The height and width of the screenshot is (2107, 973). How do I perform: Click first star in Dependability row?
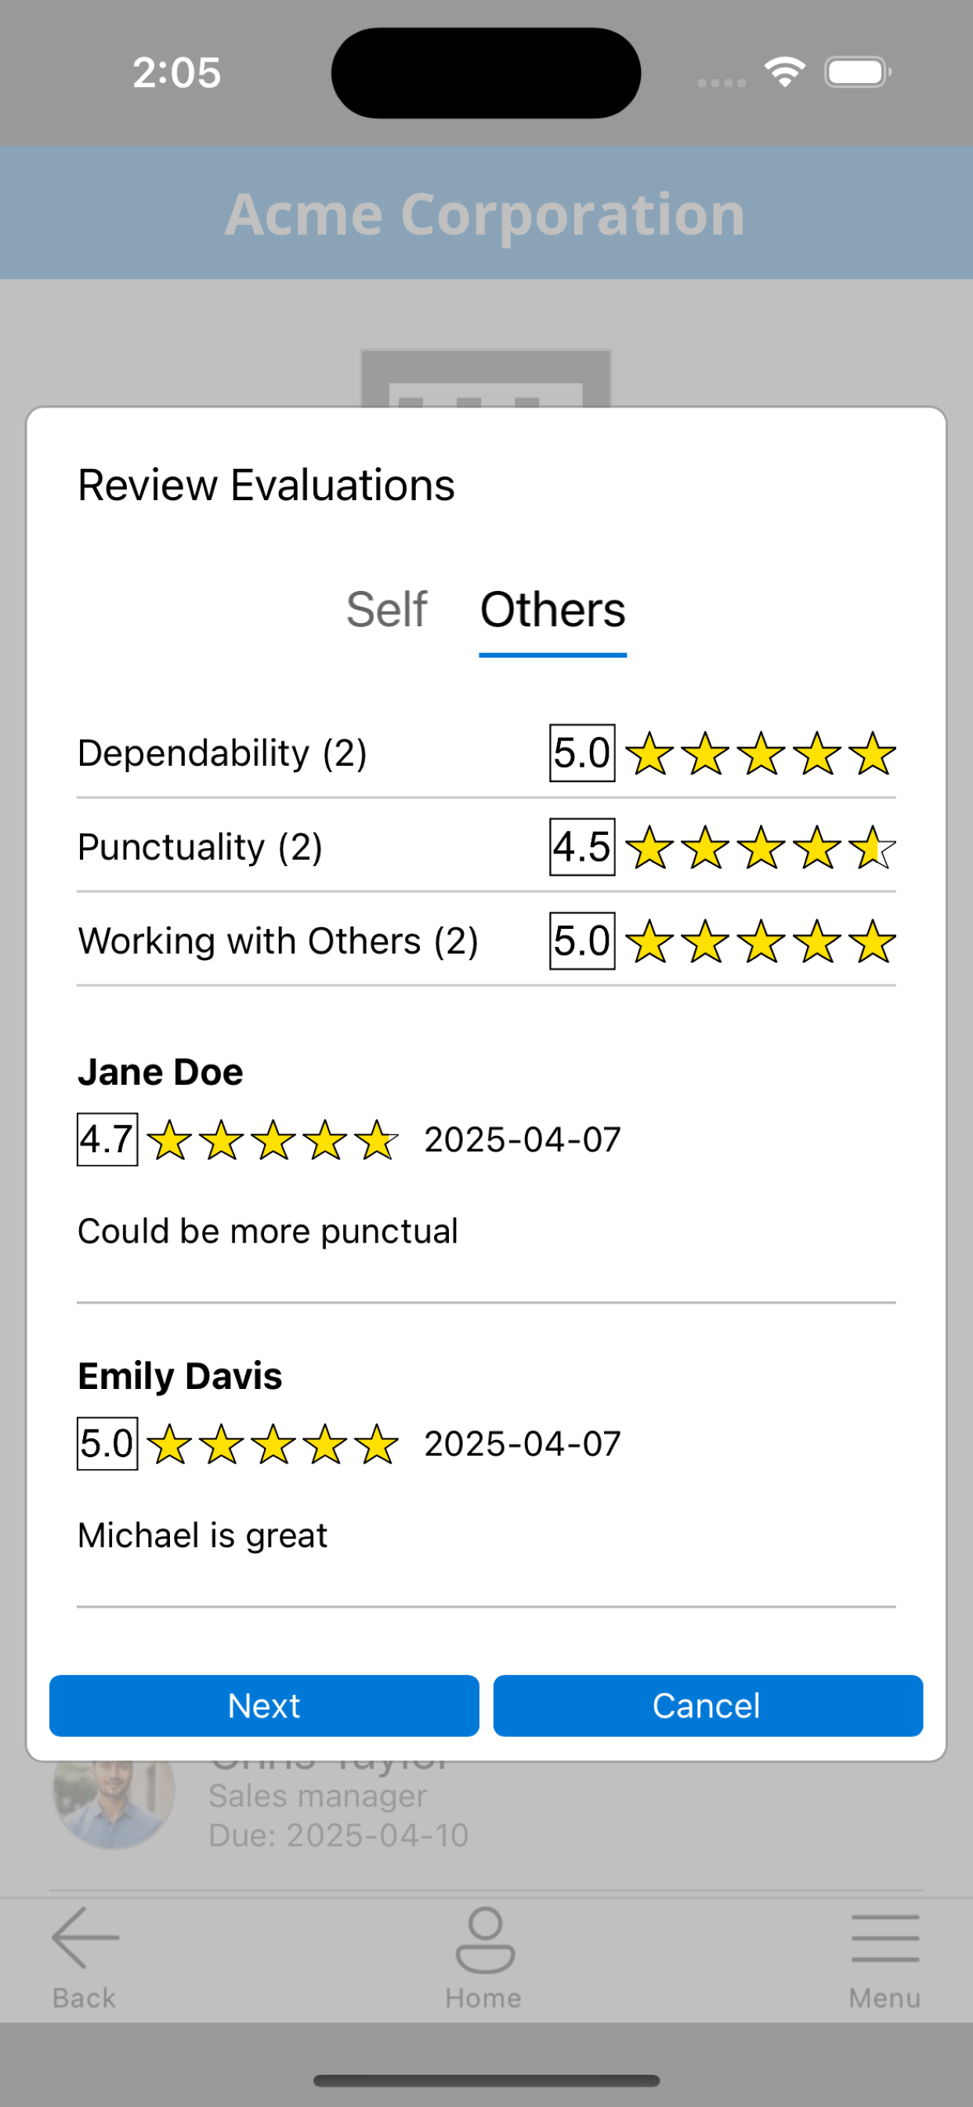(650, 753)
